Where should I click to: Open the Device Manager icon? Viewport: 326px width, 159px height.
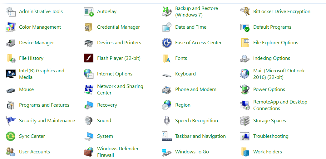[11, 43]
